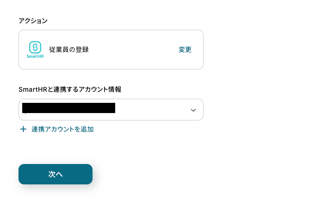Click the chevron arrow in account field
This screenshot has width=334, height=202.
pos(193,110)
